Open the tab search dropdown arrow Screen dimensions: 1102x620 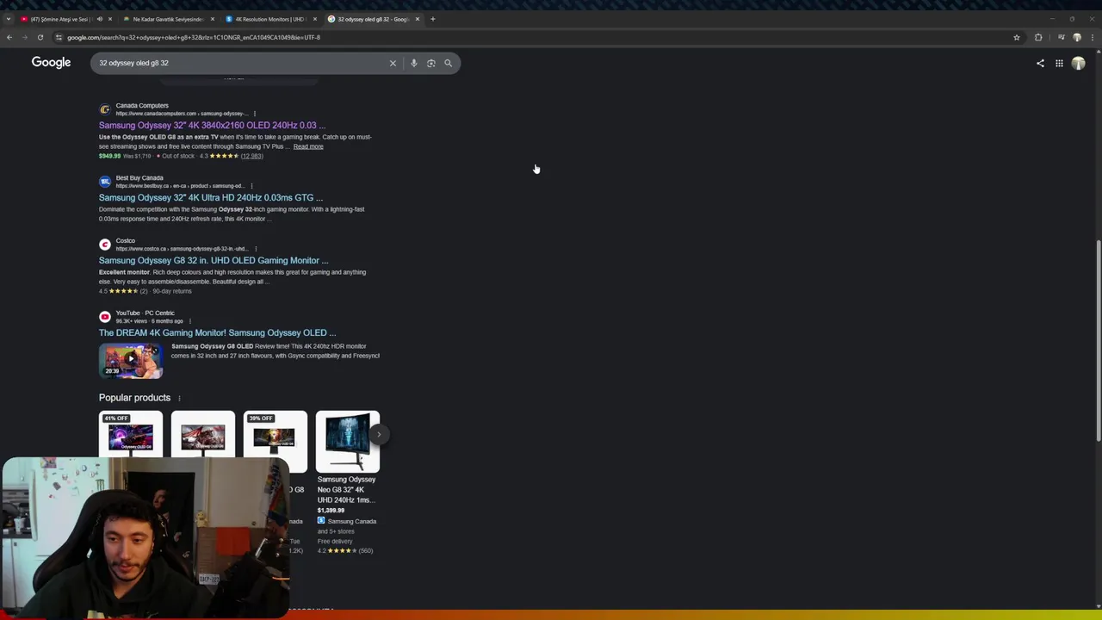click(x=9, y=19)
